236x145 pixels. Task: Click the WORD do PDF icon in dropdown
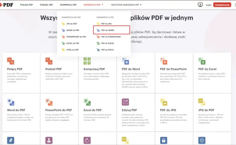coord(63,30)
